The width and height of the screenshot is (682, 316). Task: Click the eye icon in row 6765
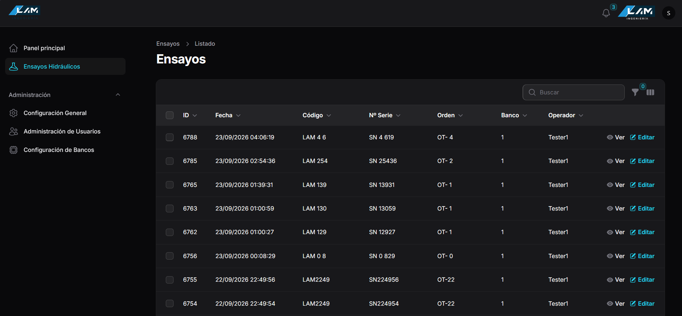click(x=610, y=185)
